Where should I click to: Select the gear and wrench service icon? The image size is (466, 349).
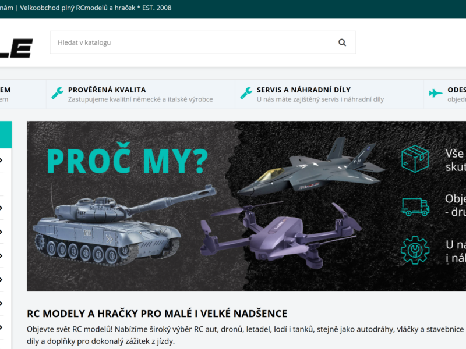[x=415, y=250]
